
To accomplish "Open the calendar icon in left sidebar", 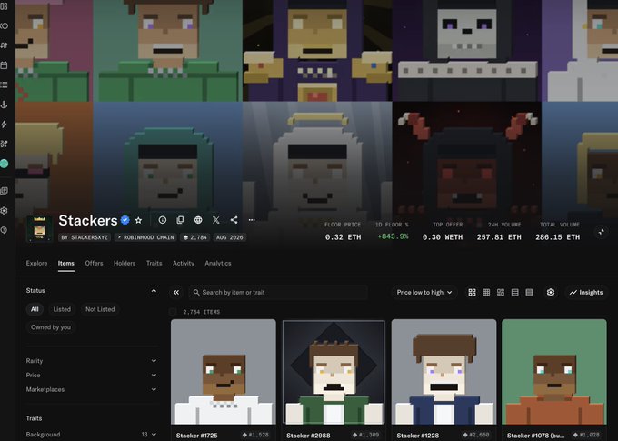I will pos(4,65).
